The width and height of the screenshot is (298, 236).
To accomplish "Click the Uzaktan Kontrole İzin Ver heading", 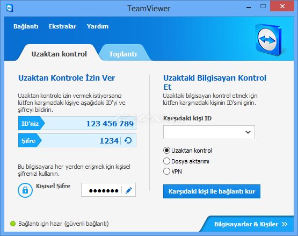I will pos(67,78).
